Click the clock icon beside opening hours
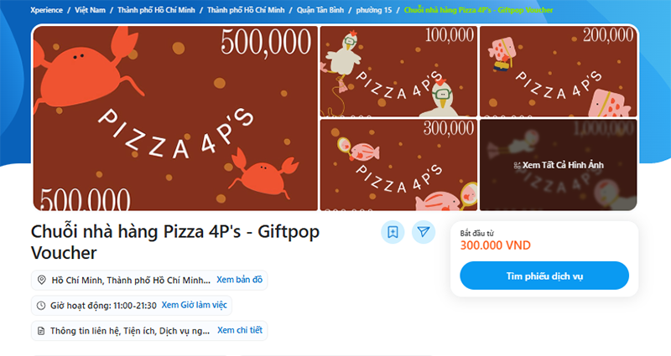 pos(41,306)
